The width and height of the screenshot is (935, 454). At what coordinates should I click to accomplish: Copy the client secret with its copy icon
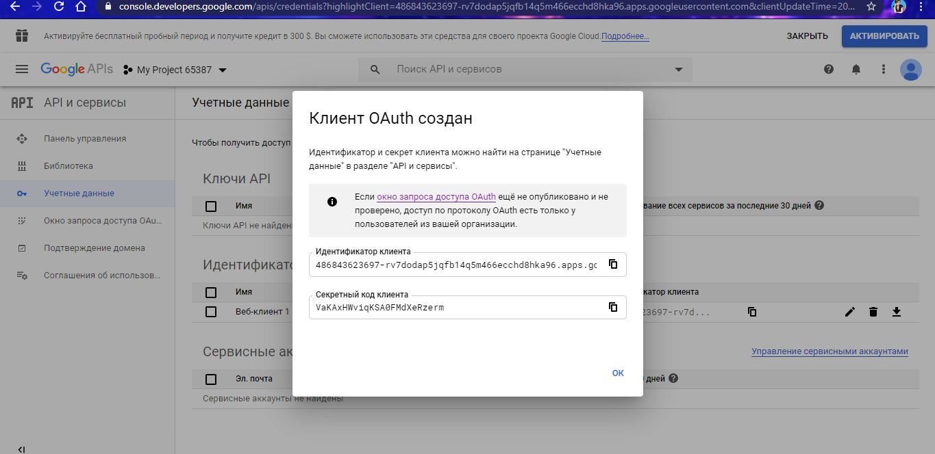coord(613,307)
